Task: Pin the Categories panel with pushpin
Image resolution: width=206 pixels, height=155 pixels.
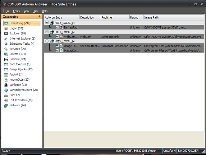Action: [39, 16]
